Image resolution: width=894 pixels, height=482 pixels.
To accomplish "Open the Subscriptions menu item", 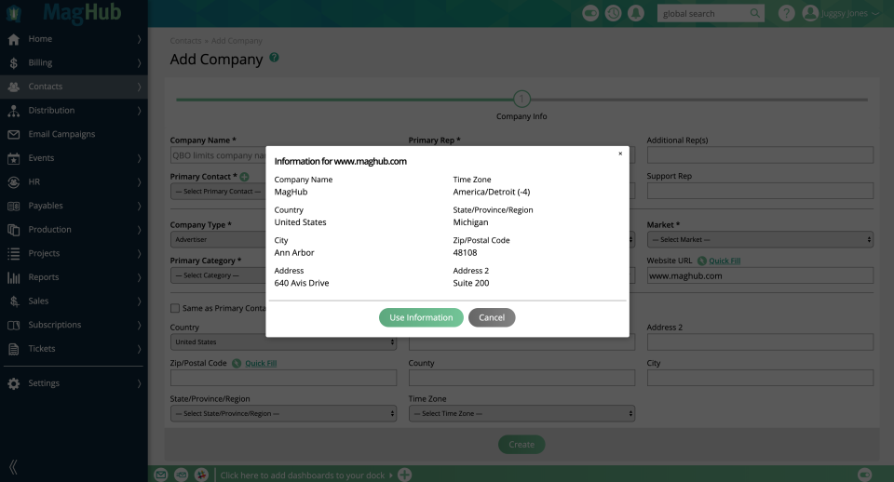I will click(x=74, y=326).
